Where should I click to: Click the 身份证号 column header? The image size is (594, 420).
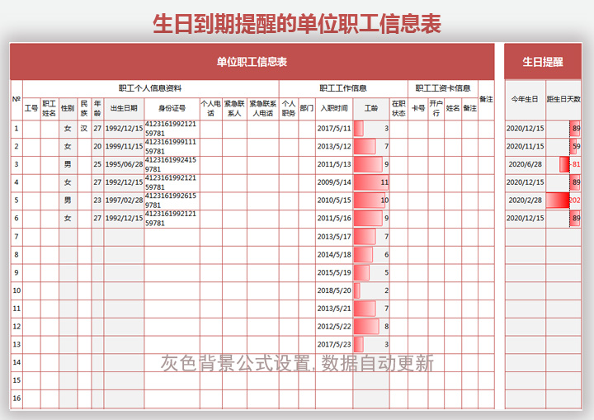pos(172,108)
